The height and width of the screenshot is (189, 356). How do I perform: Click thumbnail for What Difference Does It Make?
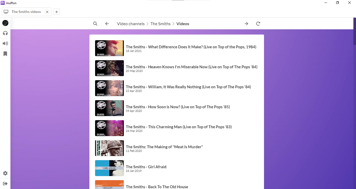click(x=109, y=48)
